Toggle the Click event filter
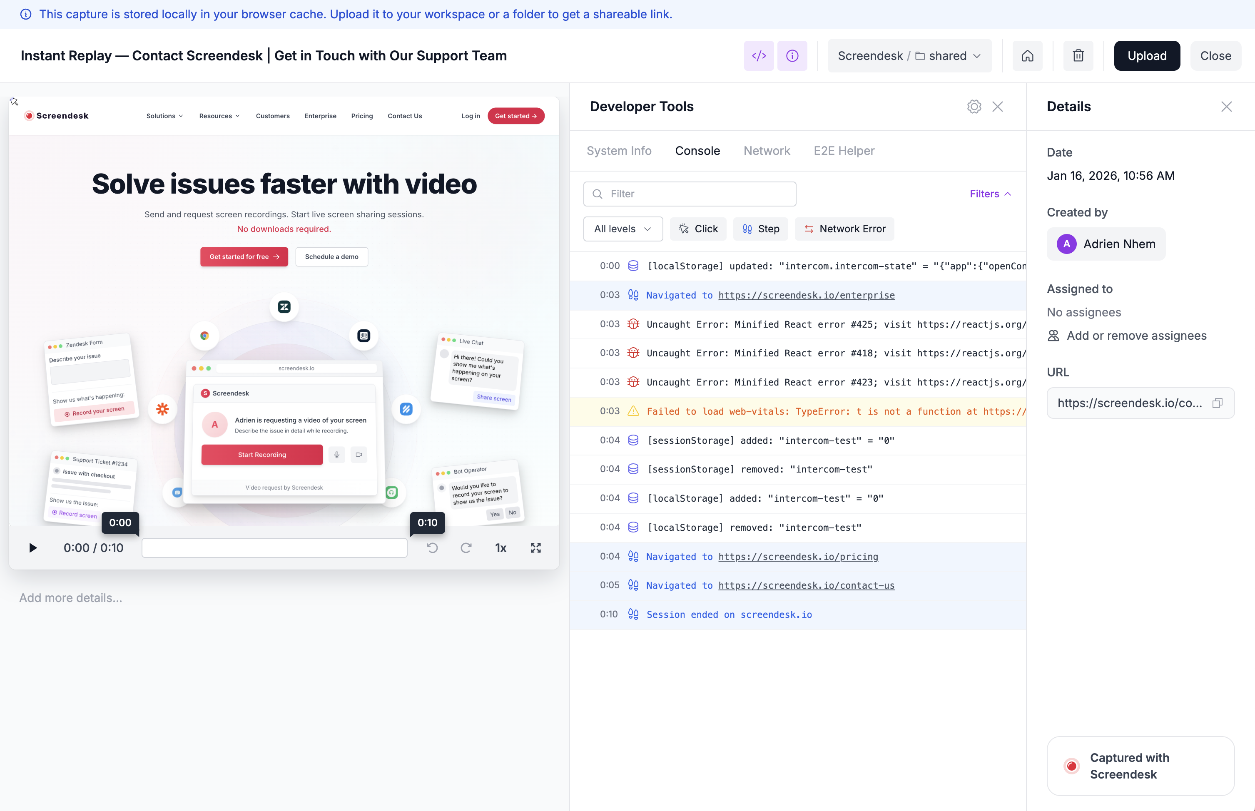Viewport: 1255px width, 811px height. [x=698, y=229]
